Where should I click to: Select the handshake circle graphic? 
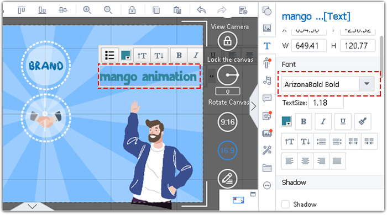46,117
